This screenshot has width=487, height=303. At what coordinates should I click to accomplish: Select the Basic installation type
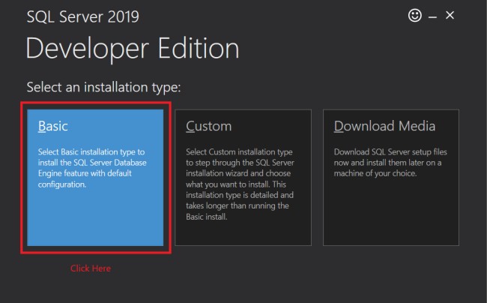click(95, 178)
